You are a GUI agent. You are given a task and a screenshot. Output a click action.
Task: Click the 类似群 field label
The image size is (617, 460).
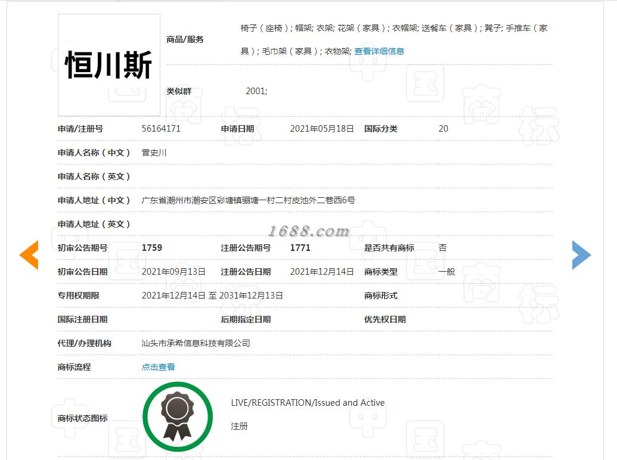(x=179, y=91)
